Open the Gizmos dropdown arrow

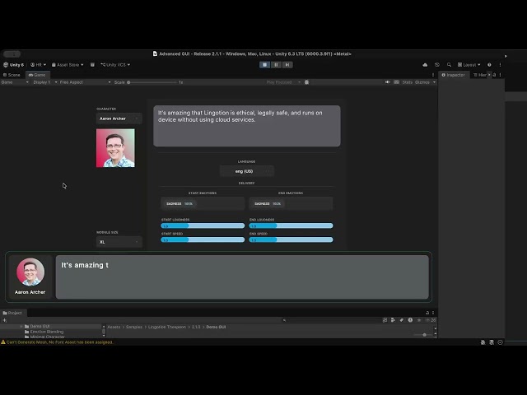pyautogui.click(x=434, y=82)
